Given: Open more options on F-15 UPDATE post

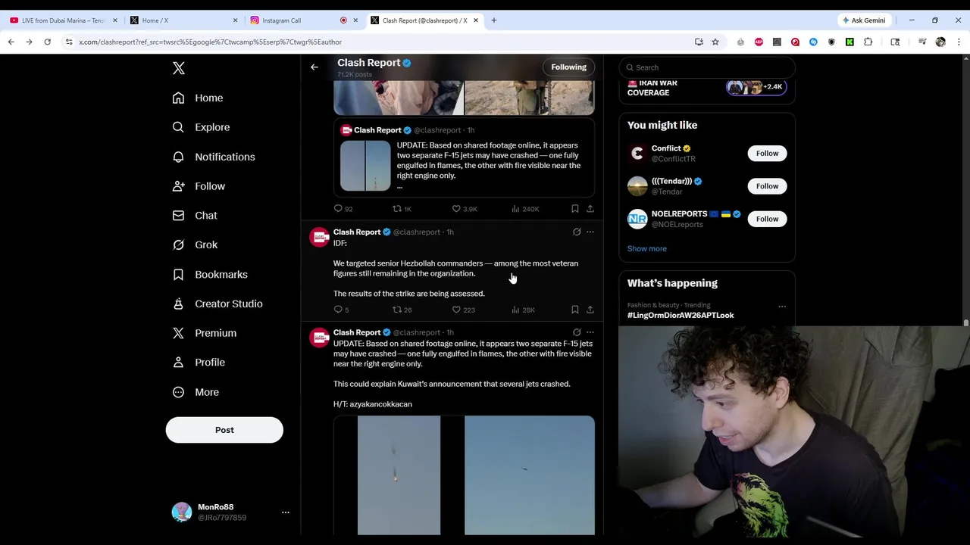Looking at the screenshot, I should coord(590,332).
